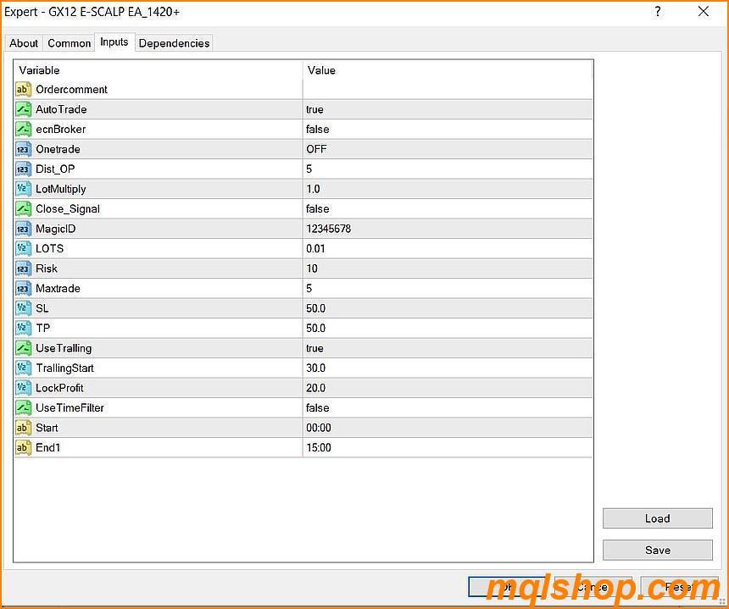This screenshot has width=729, height=609.
Task: Select the 123 icon beside MagicID
Action: (23, 229)
